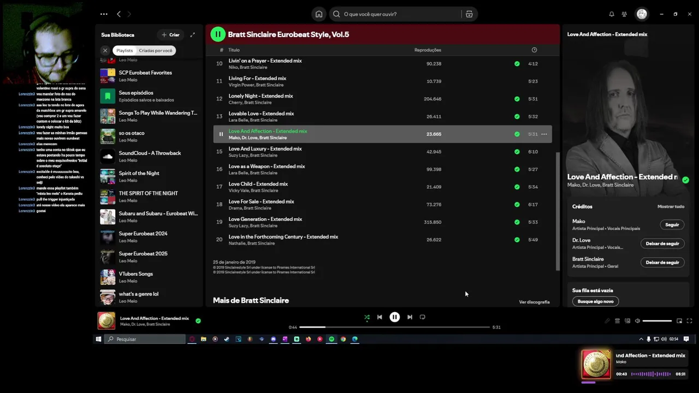Seek within the song progress bar
Viewport: 699px width, 393px height.
click(x=394, y=327)
